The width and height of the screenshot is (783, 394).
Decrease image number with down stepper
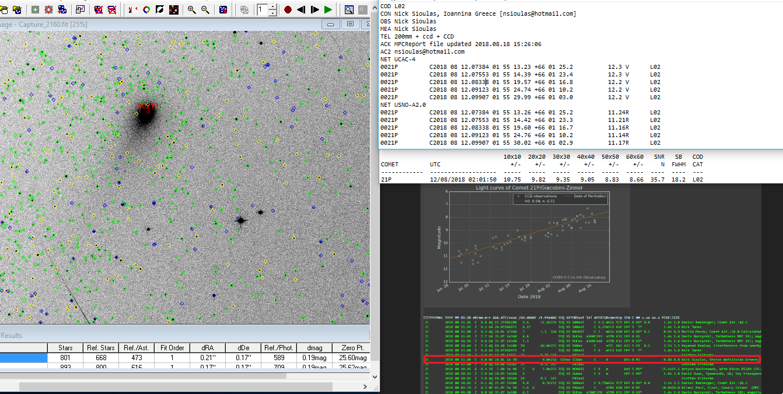point(272,13)
